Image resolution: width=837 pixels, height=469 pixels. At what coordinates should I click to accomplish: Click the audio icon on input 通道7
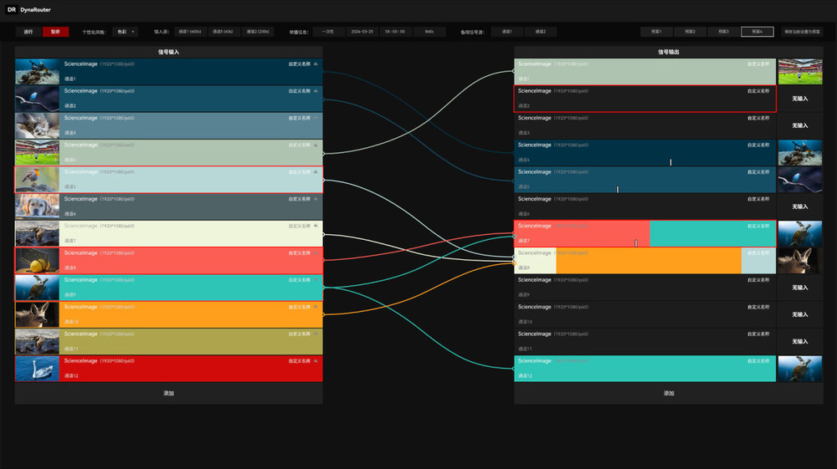coord(316,226)
